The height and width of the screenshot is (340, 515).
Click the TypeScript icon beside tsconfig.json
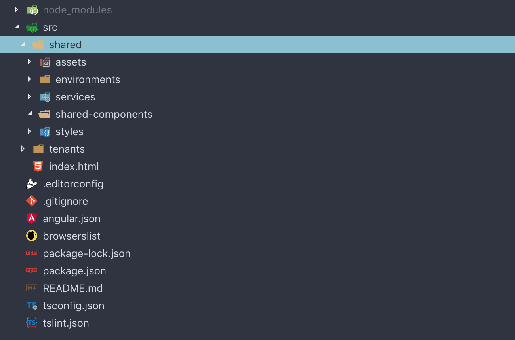32,306
